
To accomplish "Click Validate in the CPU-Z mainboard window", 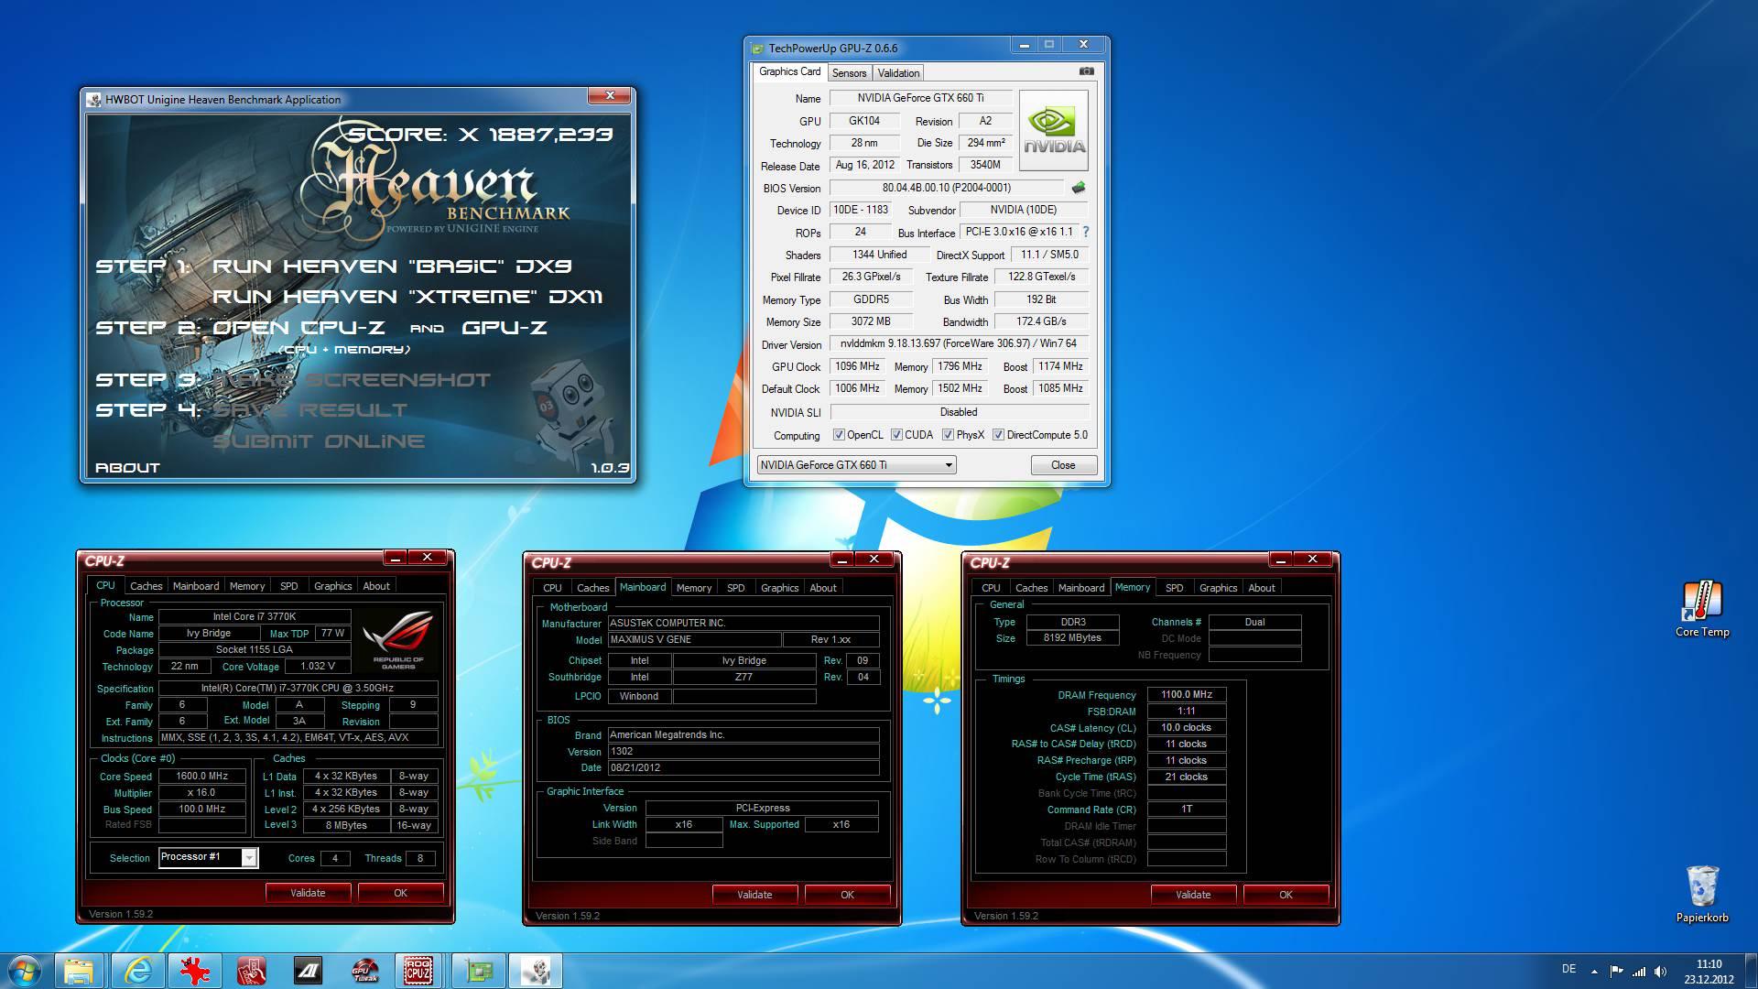I will coord(754,895).
